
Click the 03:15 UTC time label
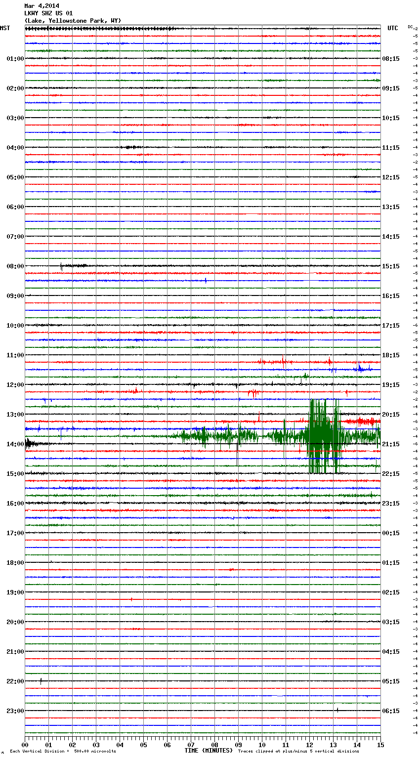tap(391, 622)
